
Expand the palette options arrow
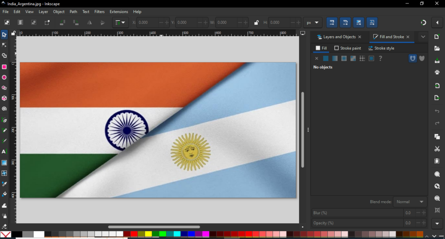(x=434, y=236)
